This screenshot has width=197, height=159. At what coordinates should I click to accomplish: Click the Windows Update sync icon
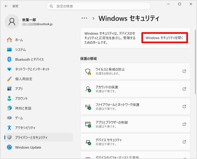pyautogui.click(x=9, y=147)
